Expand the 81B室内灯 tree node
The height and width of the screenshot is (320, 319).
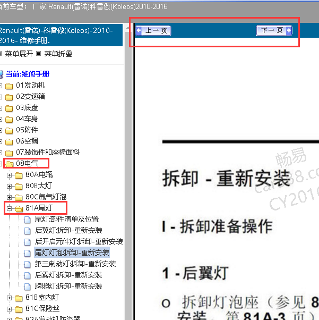pyautogui.click(x=9, y=298)
